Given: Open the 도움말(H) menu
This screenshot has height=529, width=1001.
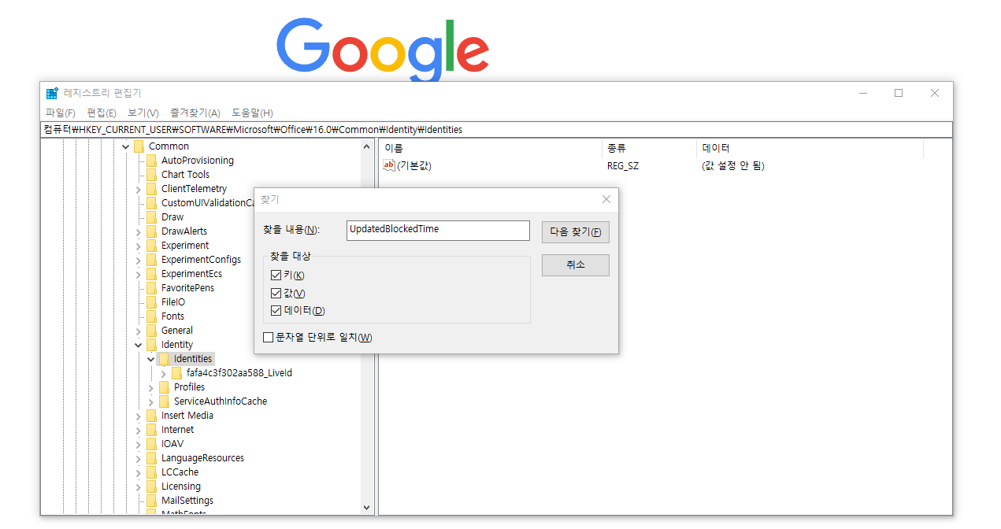Looking at the screenshot, I should click(x=252, y=113).
